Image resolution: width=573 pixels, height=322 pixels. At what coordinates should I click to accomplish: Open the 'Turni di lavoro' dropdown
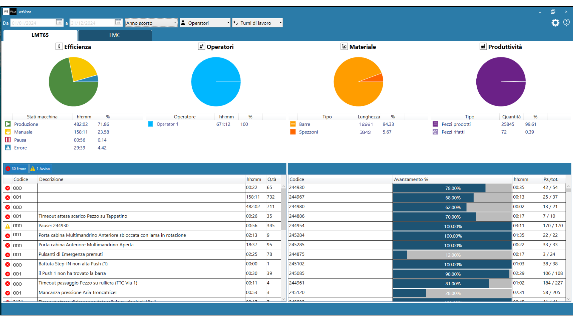(x=257, y=23)
